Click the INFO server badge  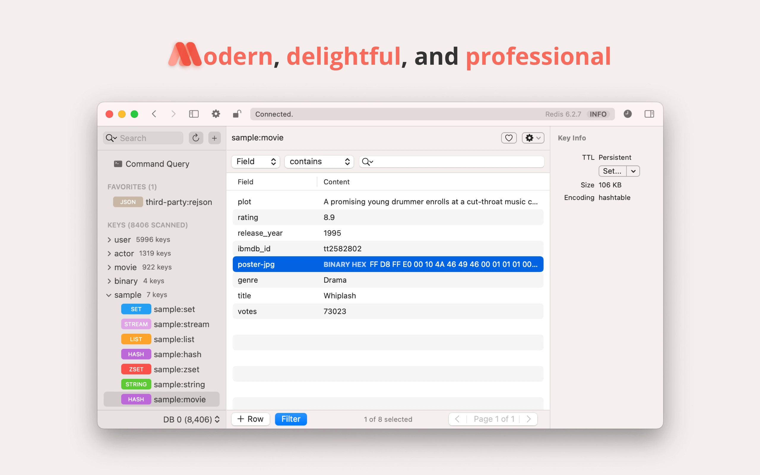598,114
